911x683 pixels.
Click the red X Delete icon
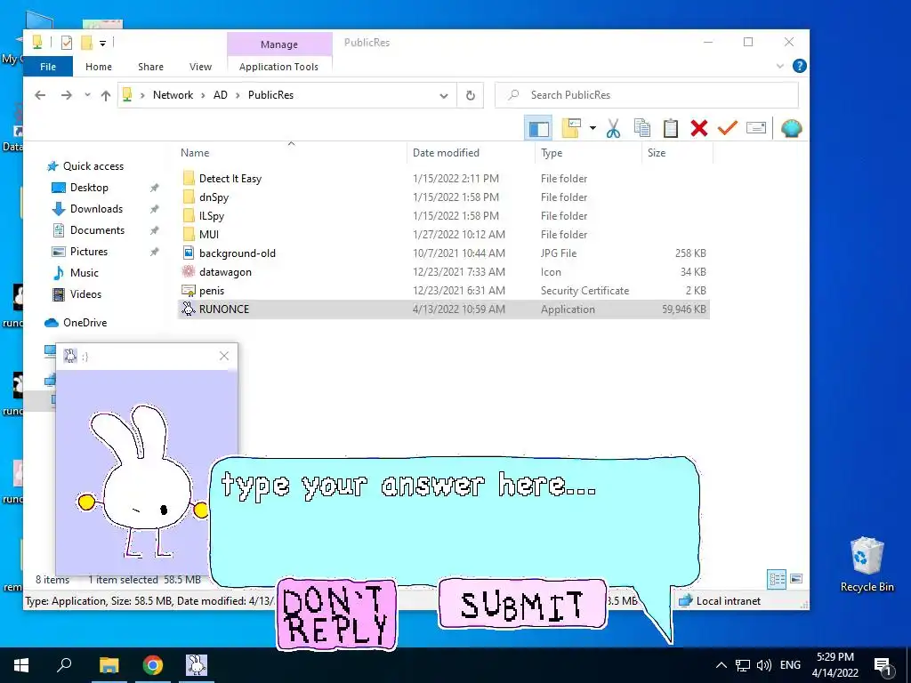(699, 128)
